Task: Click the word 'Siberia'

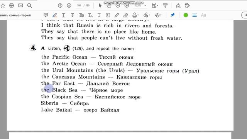Action: (x=49, y=103)
